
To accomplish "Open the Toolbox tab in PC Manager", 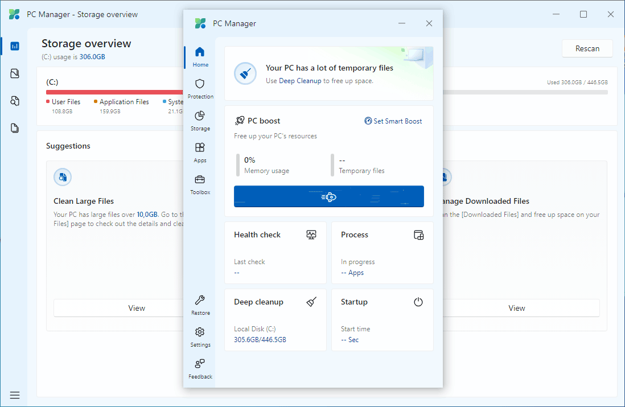I will click(x=200, y=184).
